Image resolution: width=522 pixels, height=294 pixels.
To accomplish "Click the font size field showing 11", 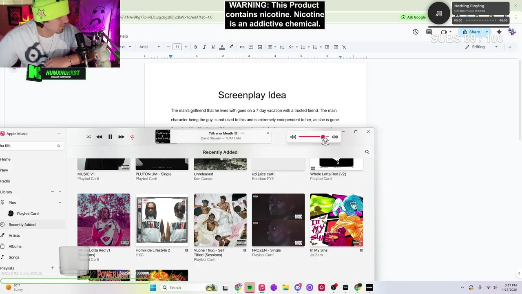I will [x=177, y=47].
